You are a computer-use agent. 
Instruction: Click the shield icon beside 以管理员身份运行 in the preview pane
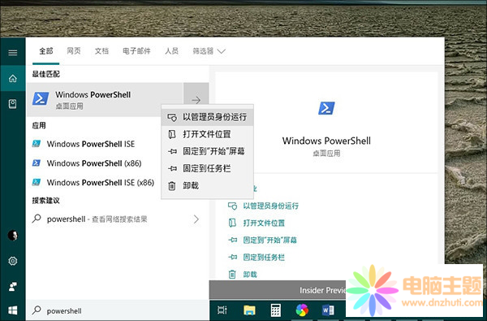[x=232, y=206]
